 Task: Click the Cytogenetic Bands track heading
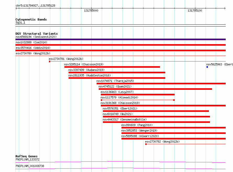point(31,19)
